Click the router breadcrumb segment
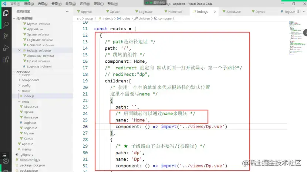Viewport: 307px width, 172px height. coord(89,18)
